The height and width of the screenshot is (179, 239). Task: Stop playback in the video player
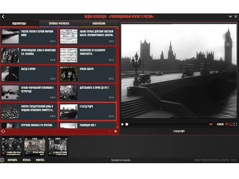127,124
